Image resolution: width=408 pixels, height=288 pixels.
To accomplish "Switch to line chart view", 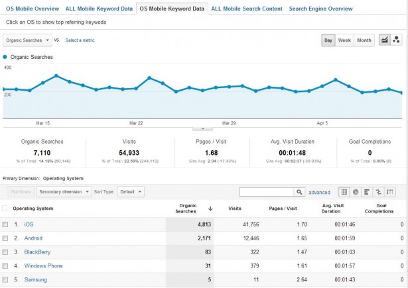I will pyautogui.click(x=385, y=40).
